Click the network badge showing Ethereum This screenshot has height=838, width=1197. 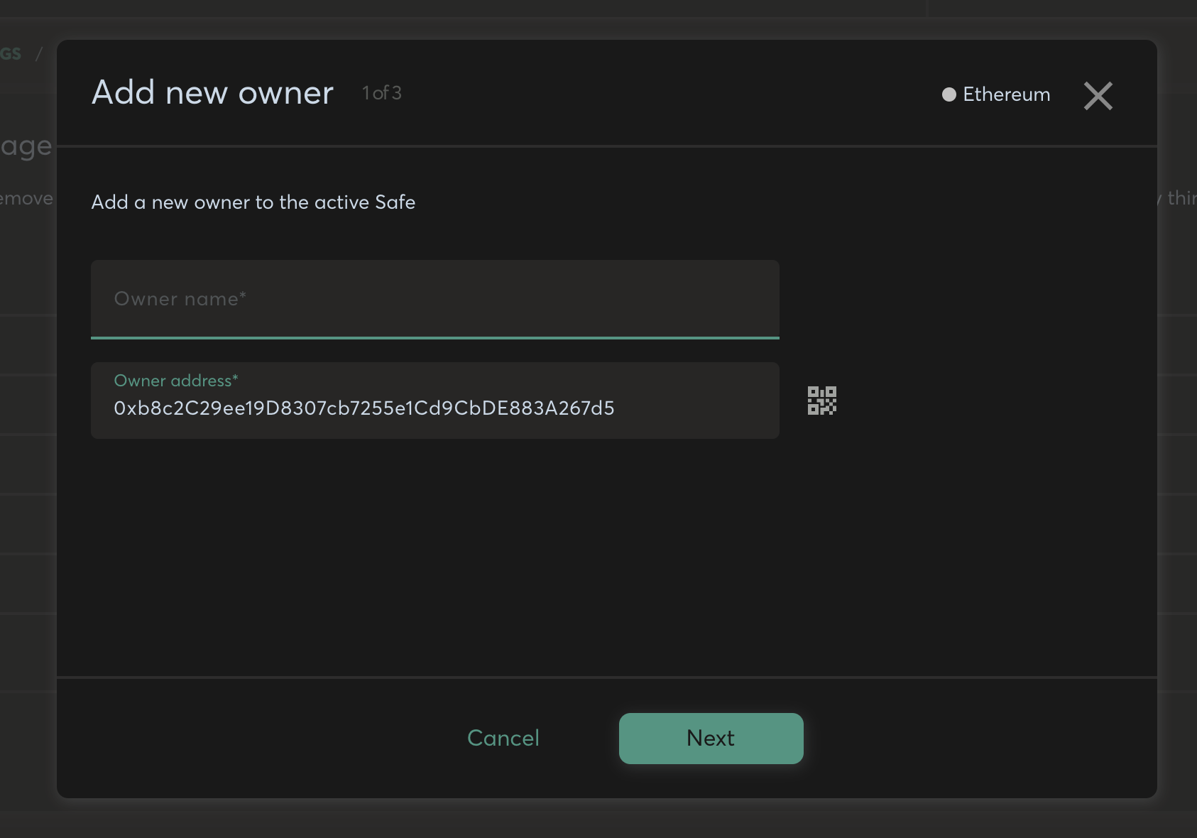click(x=994, y=94)
